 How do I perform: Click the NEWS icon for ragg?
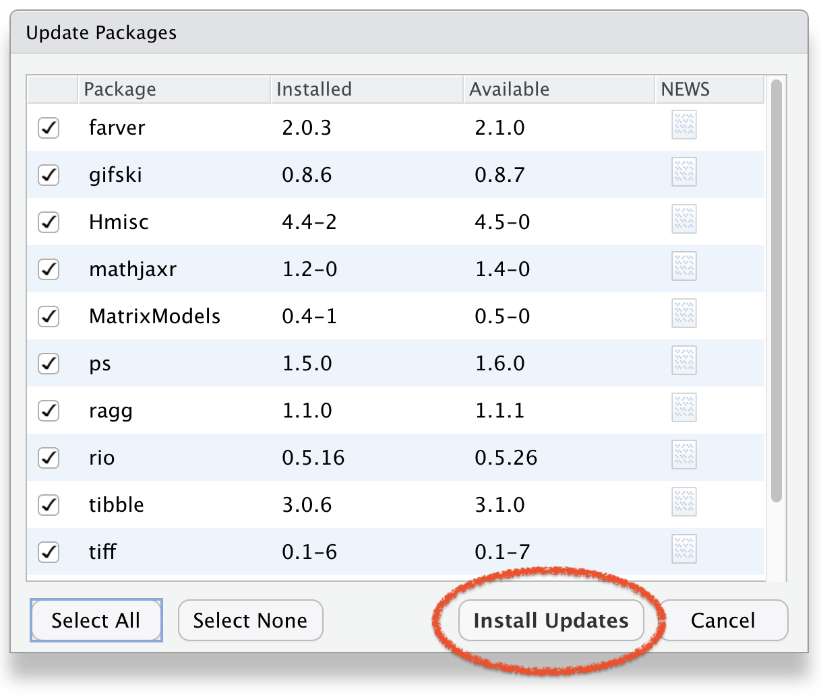tap(683, 408)
